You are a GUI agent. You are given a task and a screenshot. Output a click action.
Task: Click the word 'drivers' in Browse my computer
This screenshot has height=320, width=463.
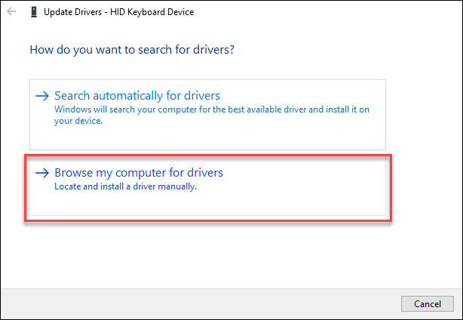(x=203, y=173)
